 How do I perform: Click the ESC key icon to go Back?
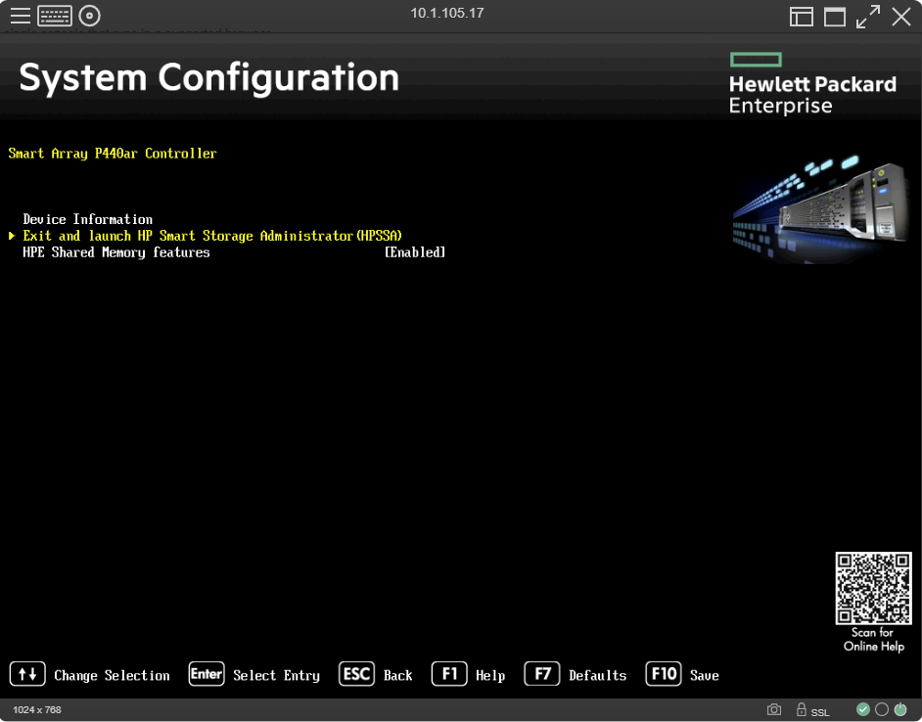(x=356, y=674)
